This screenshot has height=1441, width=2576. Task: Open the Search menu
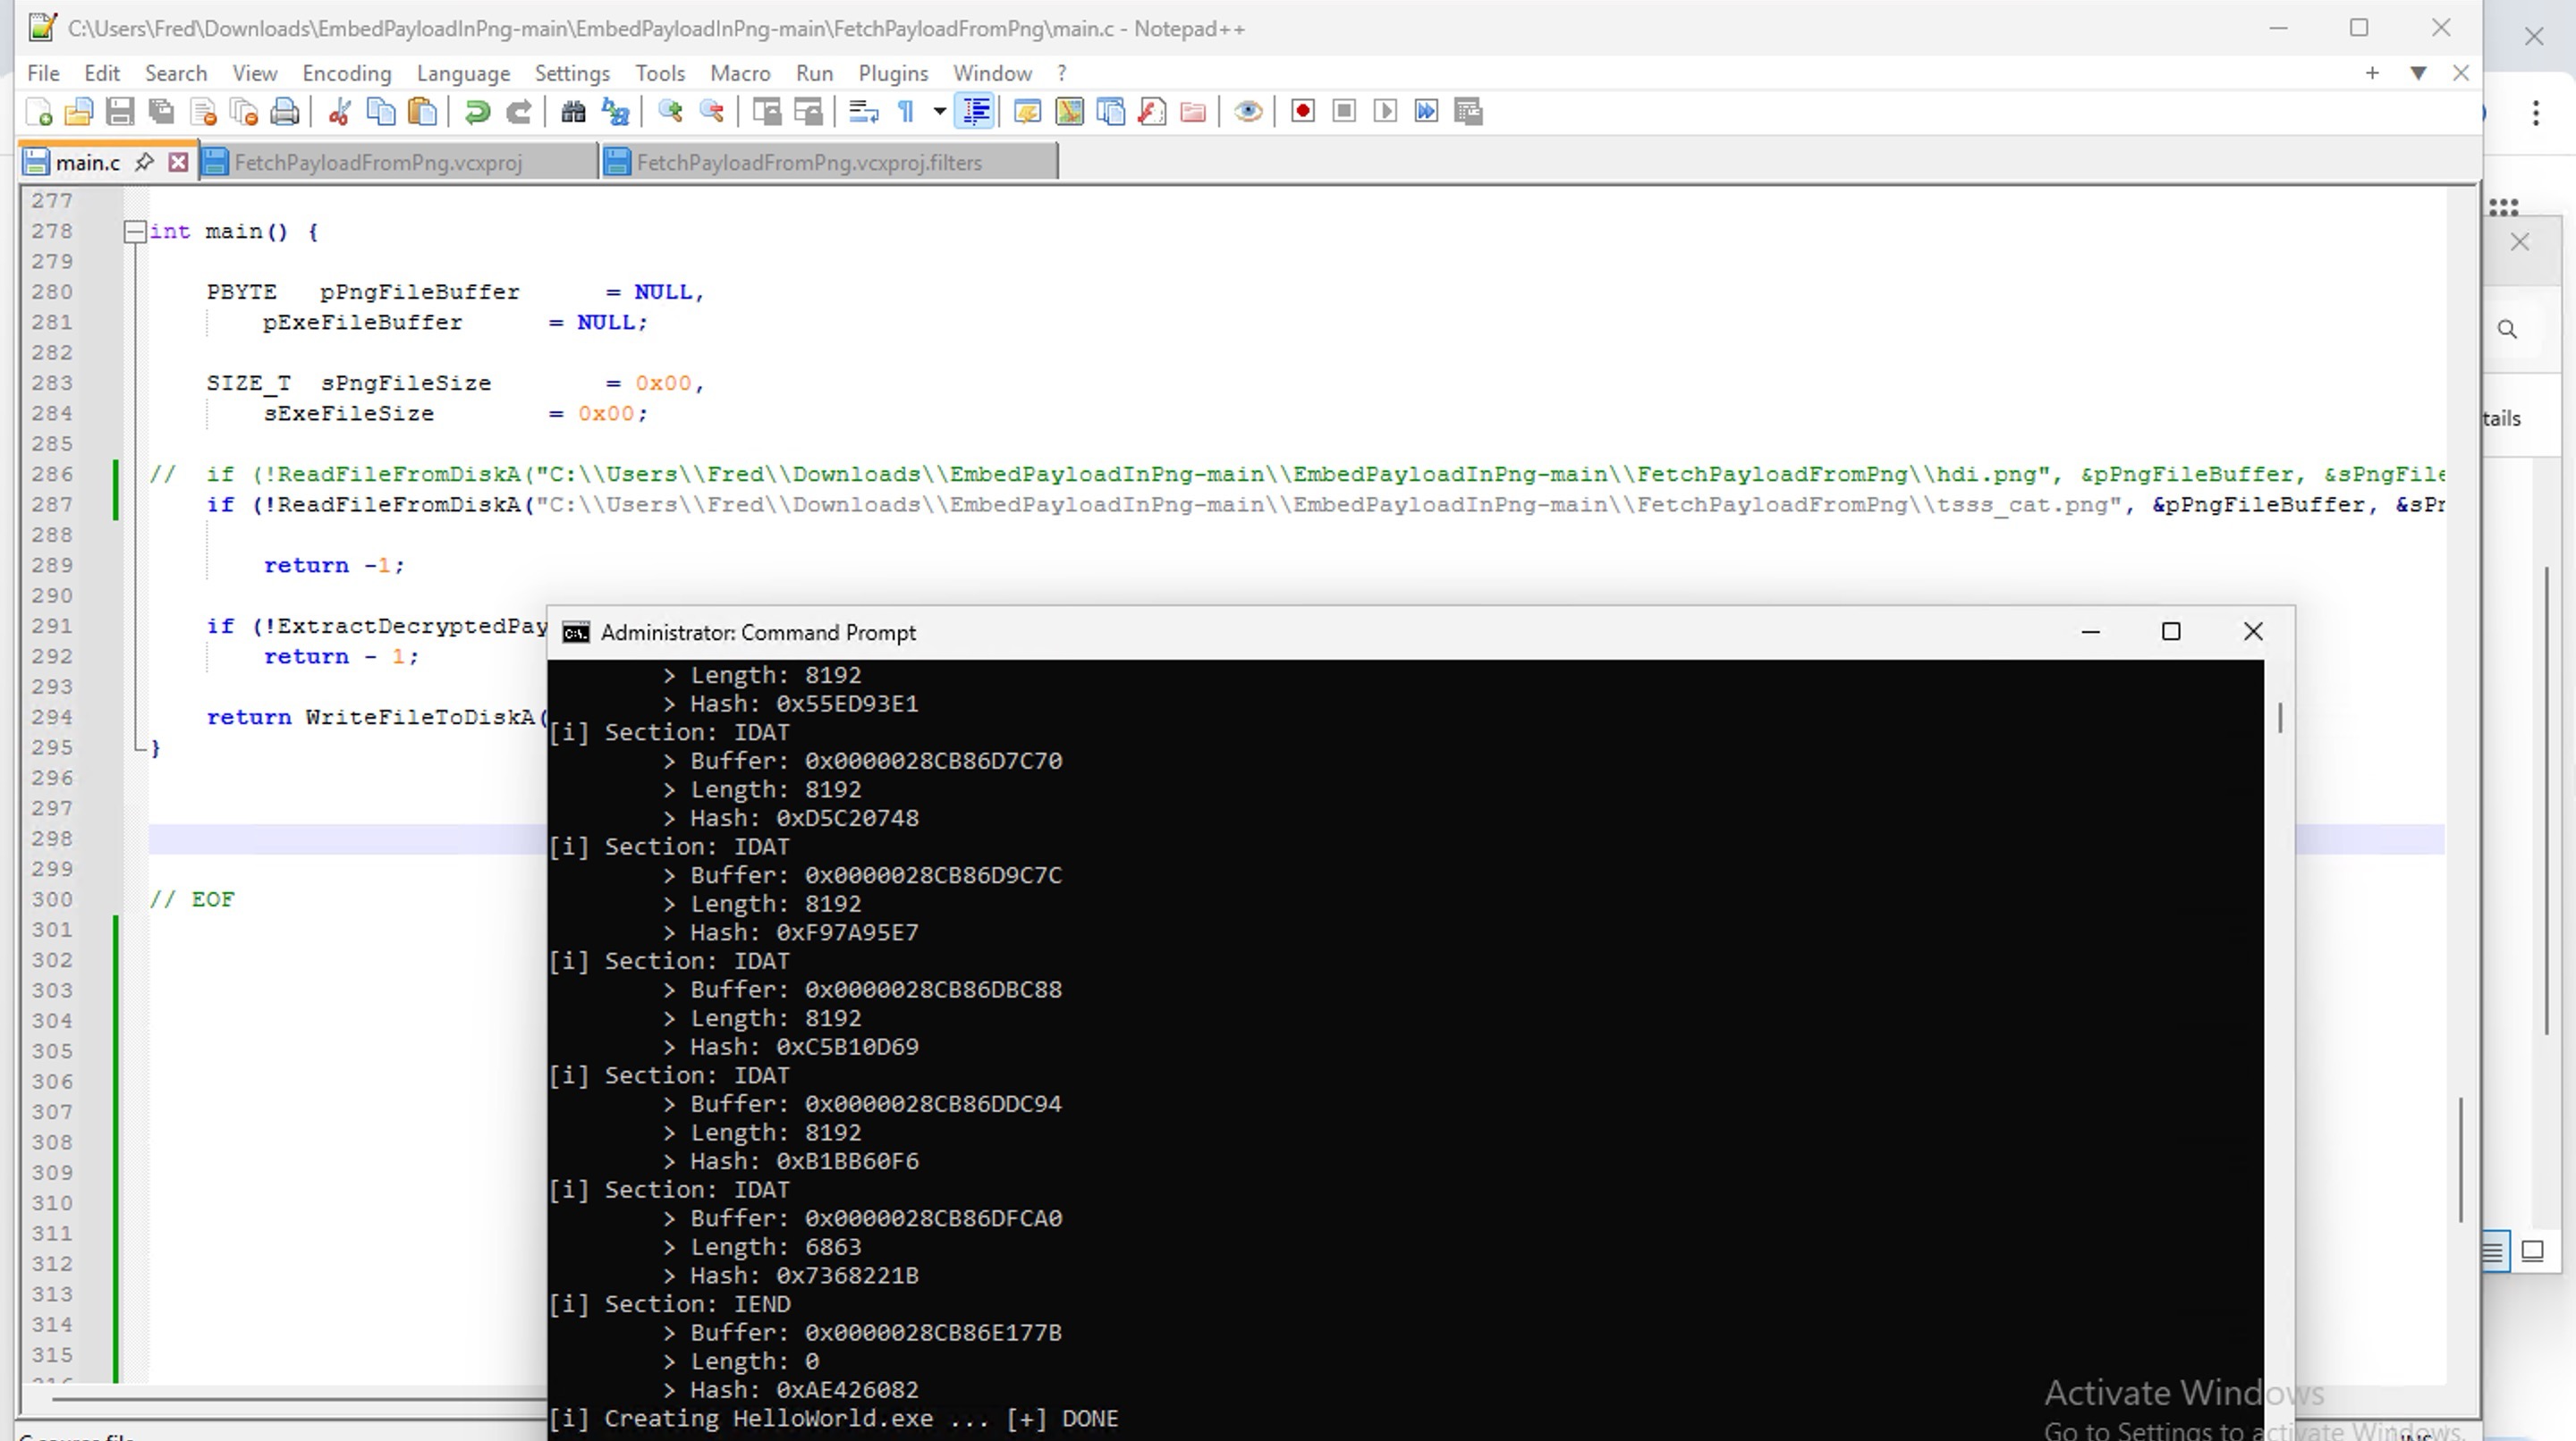[176, 73]
